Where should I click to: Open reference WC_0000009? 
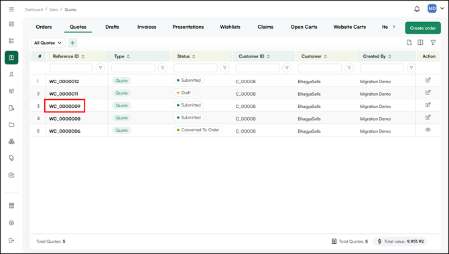[x=65, y=107]
